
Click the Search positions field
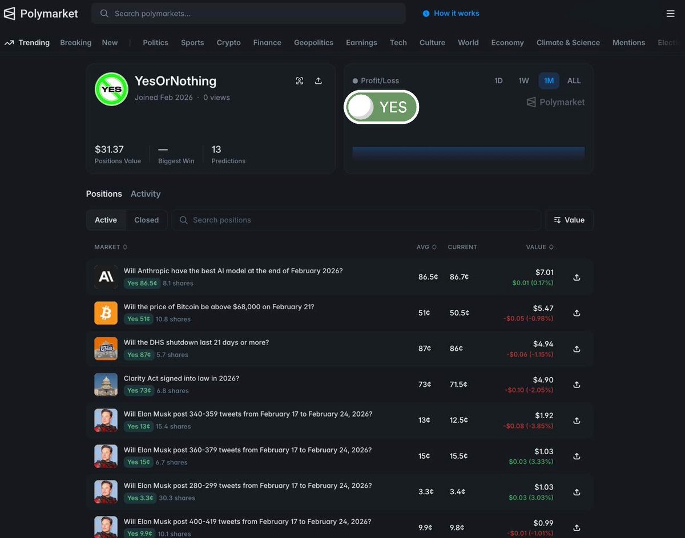pos(357,220)
